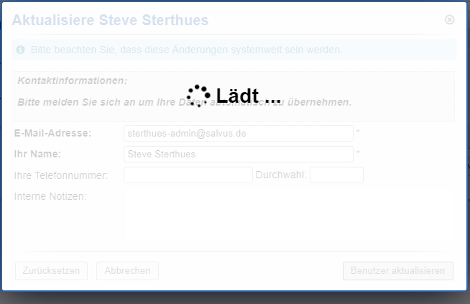Click the red asterisk beside the E-Mail-Adresse field
The image size is (470, 304).
pos(358,134)
